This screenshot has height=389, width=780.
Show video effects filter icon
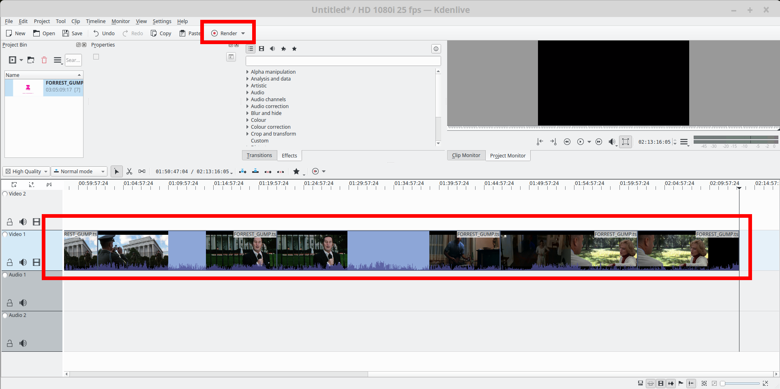[x=261, y=49]
